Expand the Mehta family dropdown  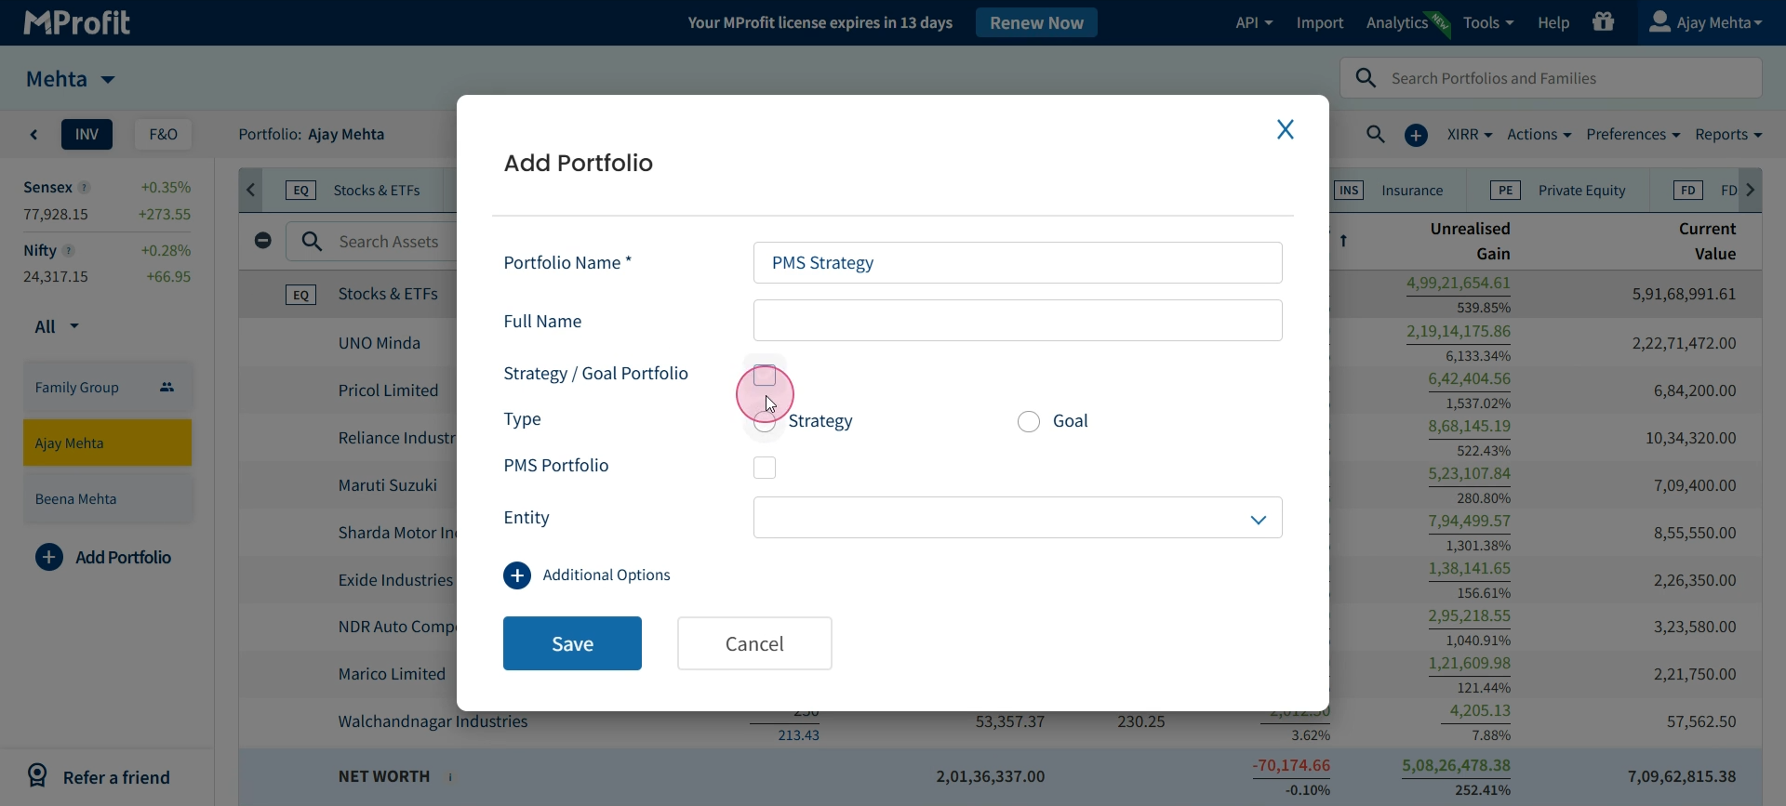[71, 79]
